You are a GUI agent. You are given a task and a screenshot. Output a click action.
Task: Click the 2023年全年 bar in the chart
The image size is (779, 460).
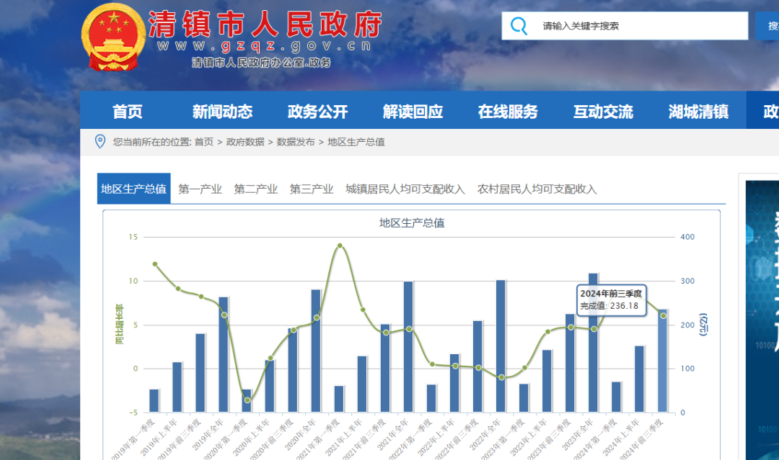click(x=593, y=346)
